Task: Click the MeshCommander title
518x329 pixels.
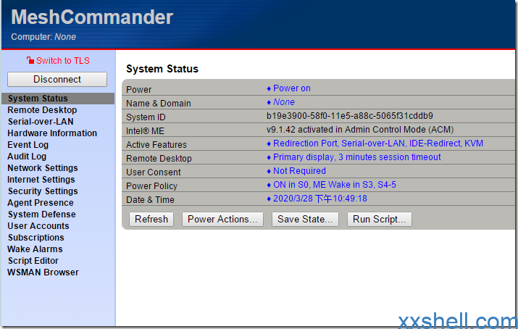Action: tap(92, 17)
